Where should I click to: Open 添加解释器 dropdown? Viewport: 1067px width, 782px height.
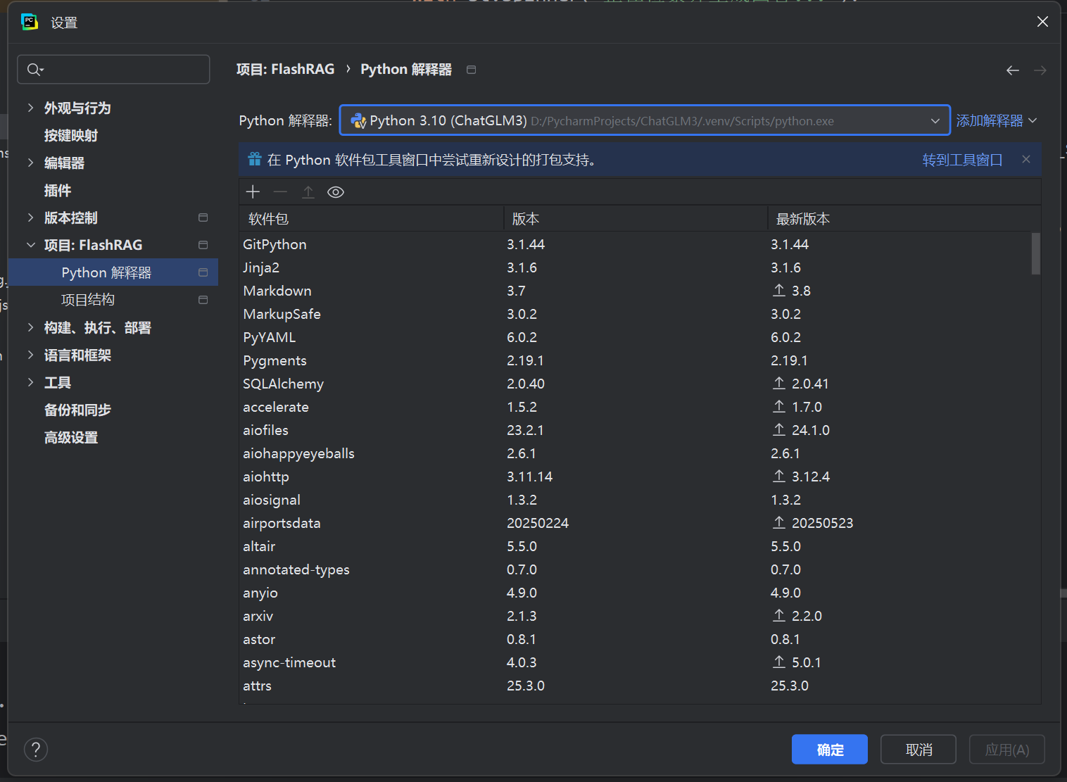point(996,120)
